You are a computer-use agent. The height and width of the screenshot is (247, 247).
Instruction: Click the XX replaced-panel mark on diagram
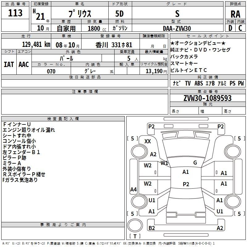coord(148,141)
